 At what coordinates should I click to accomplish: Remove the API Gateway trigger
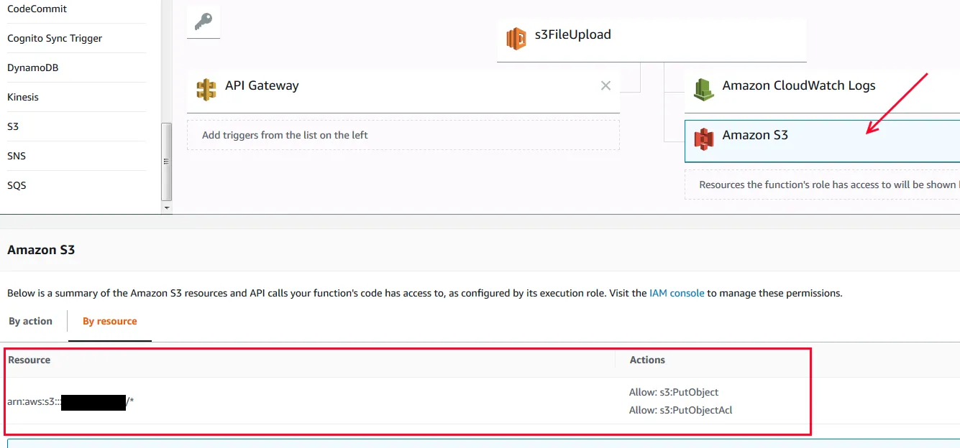(x=605, y=86)
